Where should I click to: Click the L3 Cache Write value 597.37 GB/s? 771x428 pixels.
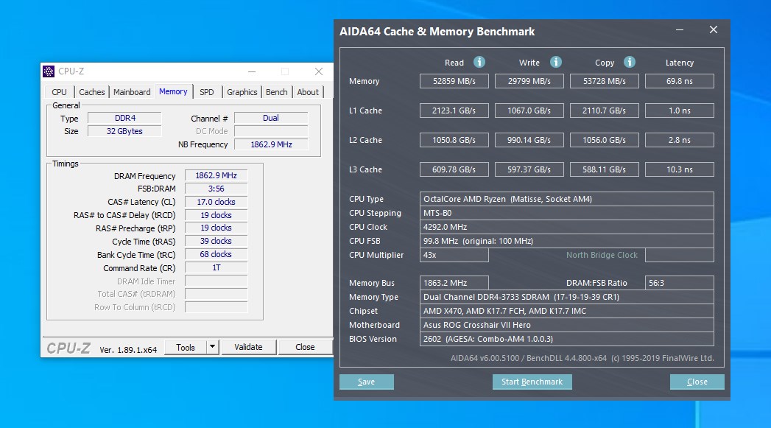[x=529, y=169]
